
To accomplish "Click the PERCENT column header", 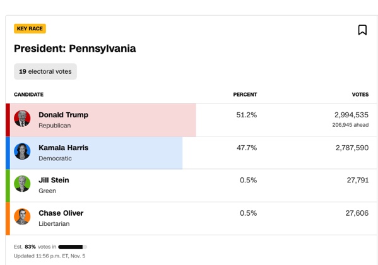I will pyautogui.click(x=245, y=95).
